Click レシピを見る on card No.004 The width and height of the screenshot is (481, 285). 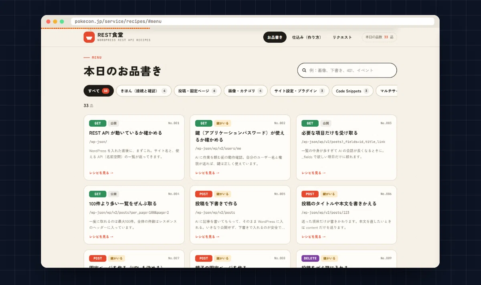pyautogui.click(x=101, y=237)
